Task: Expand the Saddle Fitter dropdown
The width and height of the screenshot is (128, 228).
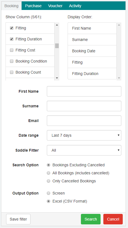Action: coord(84,150)
